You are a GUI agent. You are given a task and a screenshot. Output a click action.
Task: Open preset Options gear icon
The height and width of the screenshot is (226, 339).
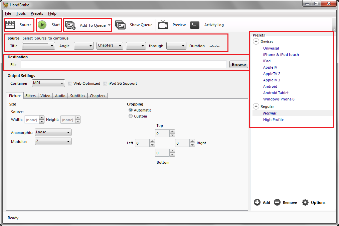pos(305,203)
